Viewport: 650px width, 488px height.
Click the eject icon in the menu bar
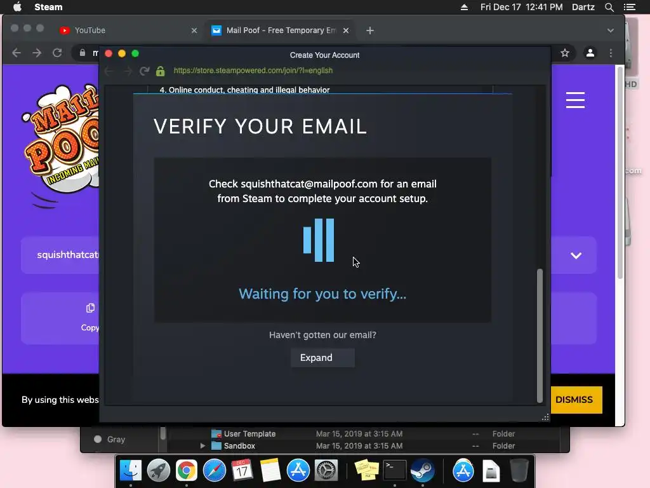464,7
